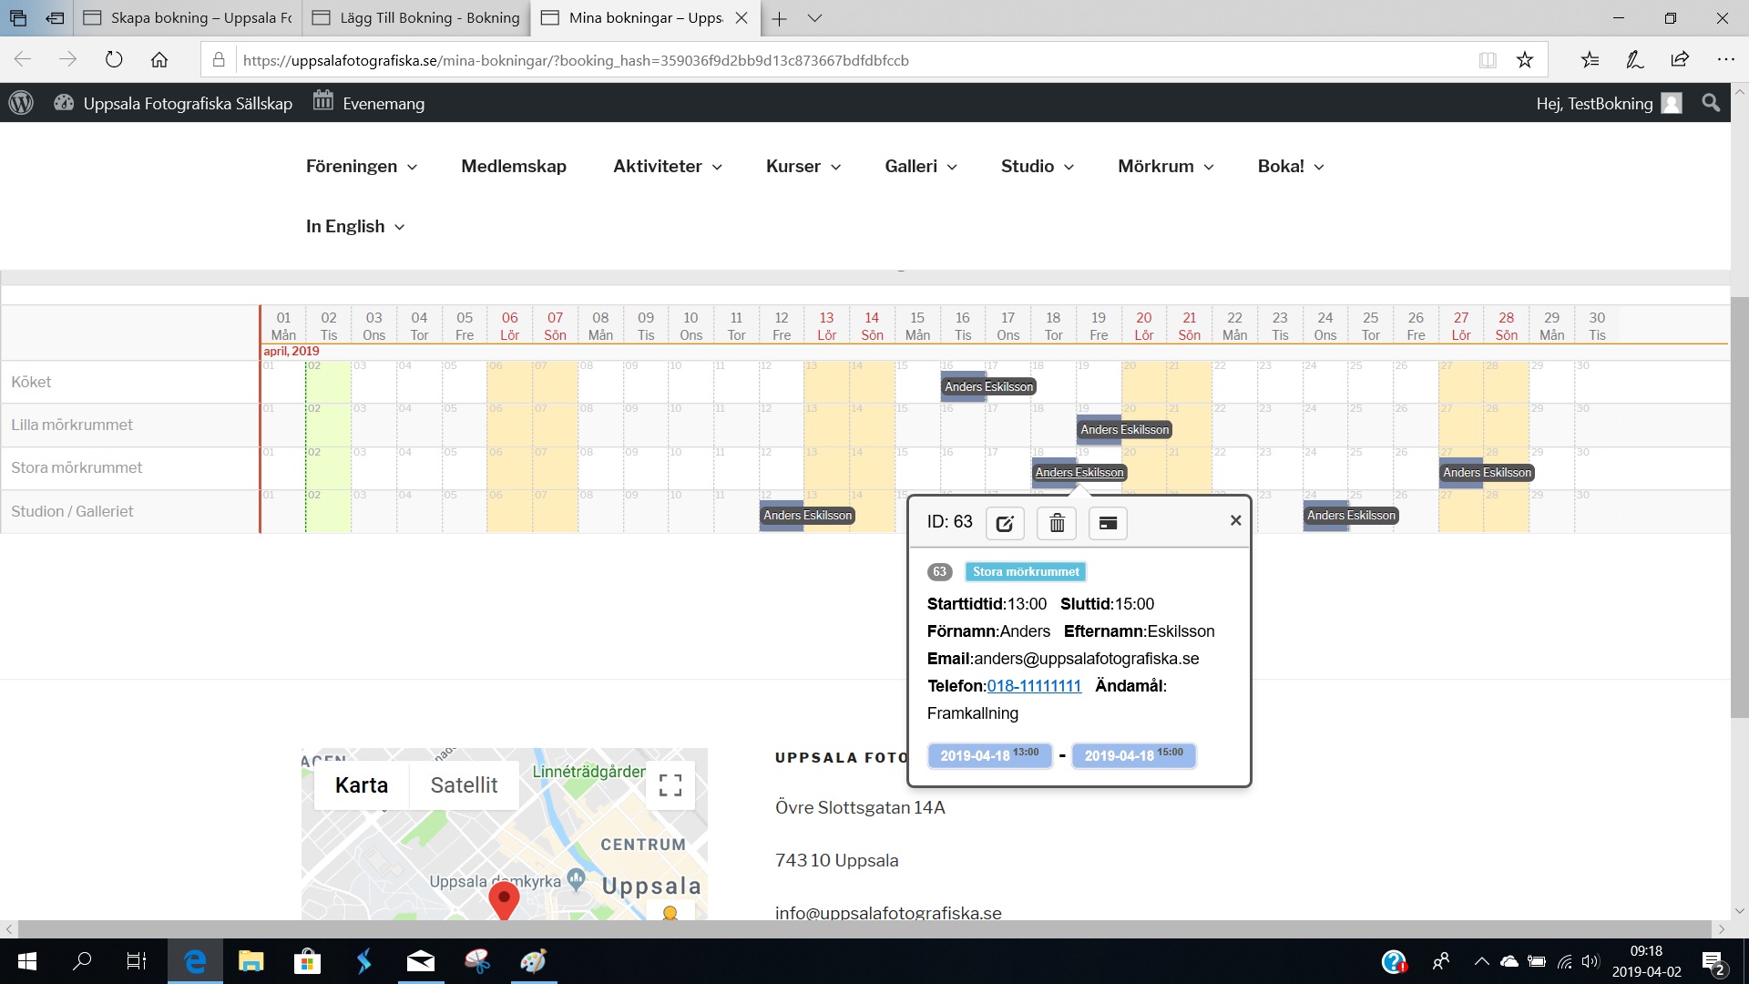Screen dimensions: 1749x984
Task: Click the edit booking icon in popup
Action: point(1005,523)
